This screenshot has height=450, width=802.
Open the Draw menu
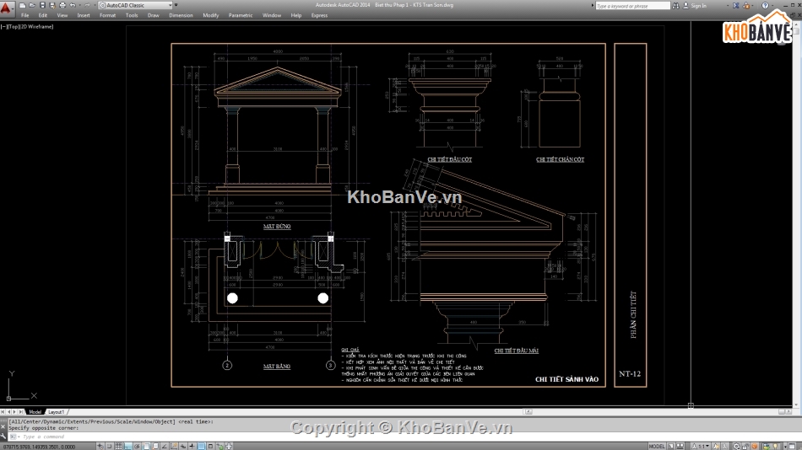tap(154, 15)
